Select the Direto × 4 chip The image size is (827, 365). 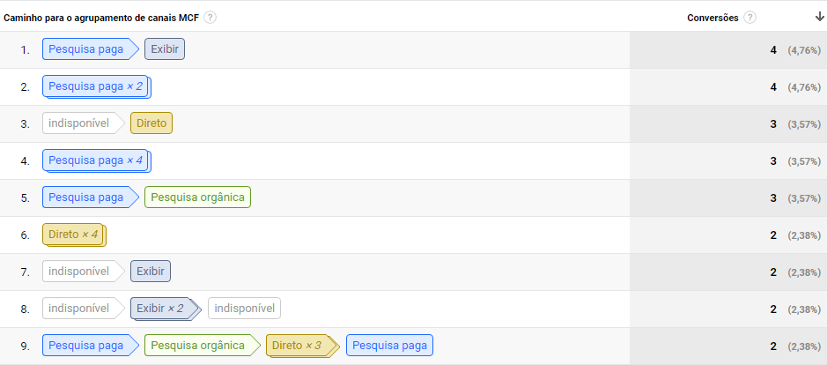point(74,235)
